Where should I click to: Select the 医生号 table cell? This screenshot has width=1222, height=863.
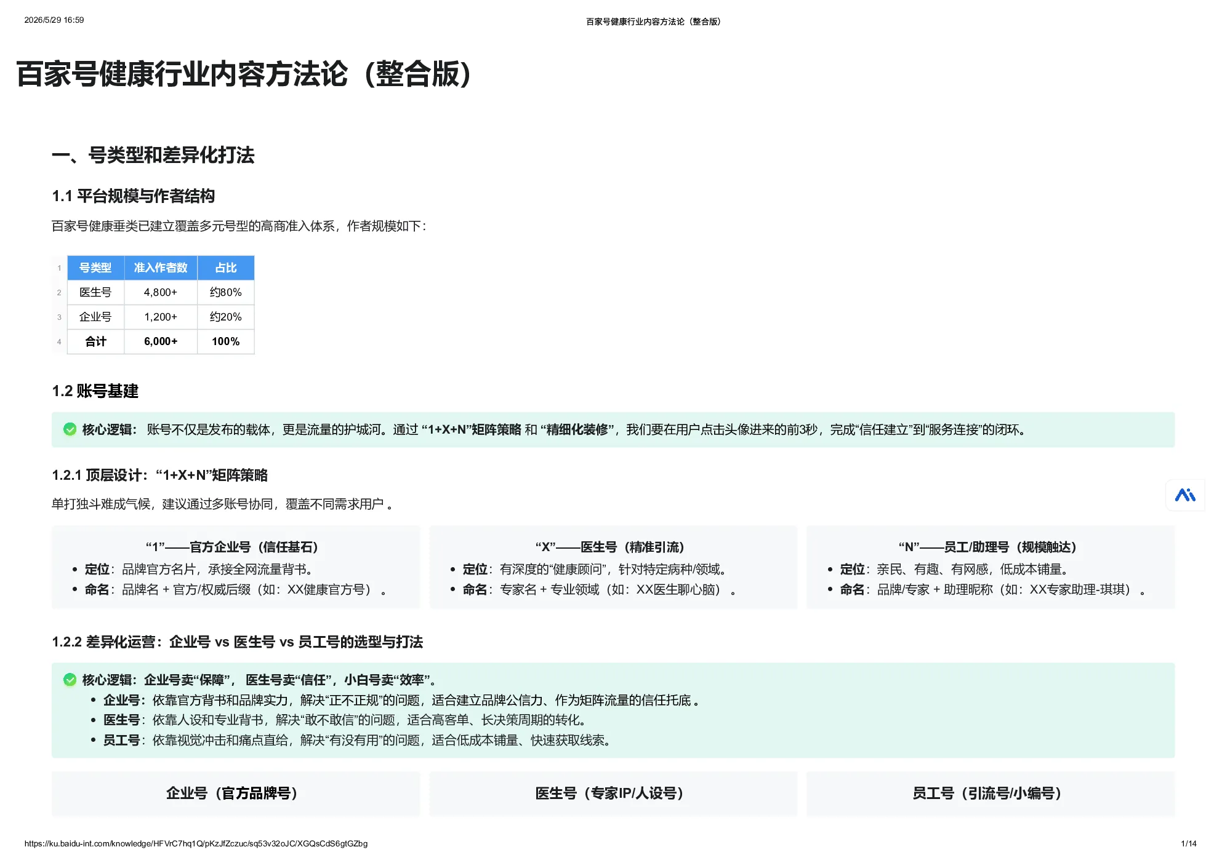point(95,292)
